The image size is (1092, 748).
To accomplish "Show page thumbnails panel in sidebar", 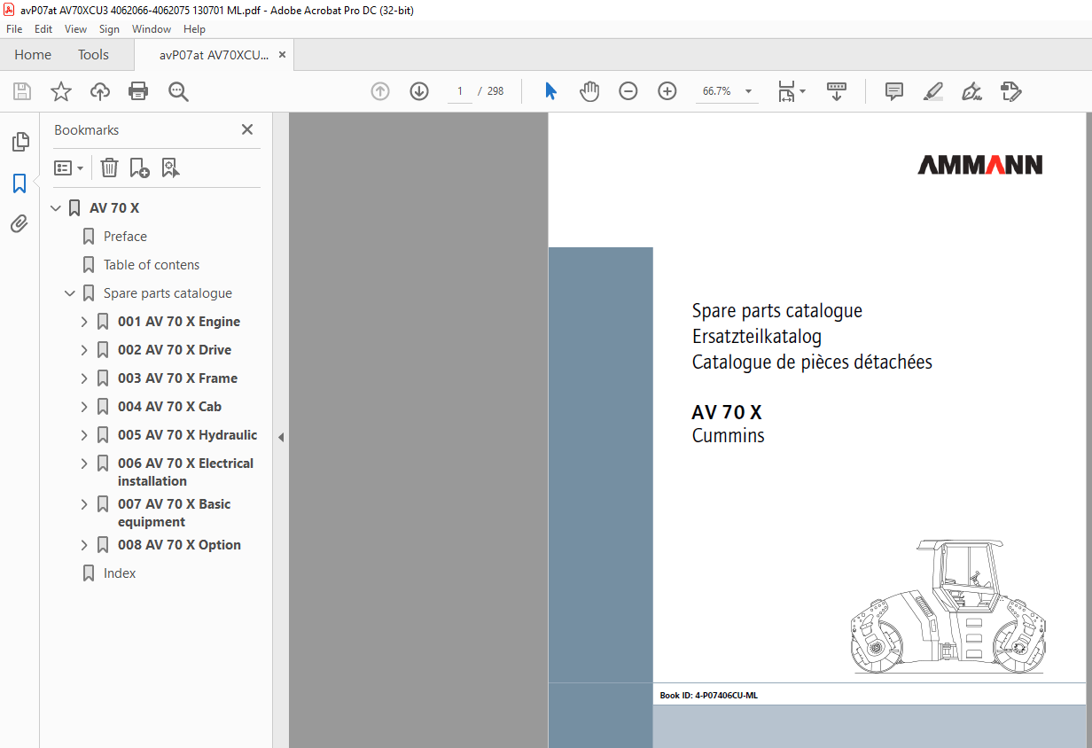I will click(x=19, y=142).
